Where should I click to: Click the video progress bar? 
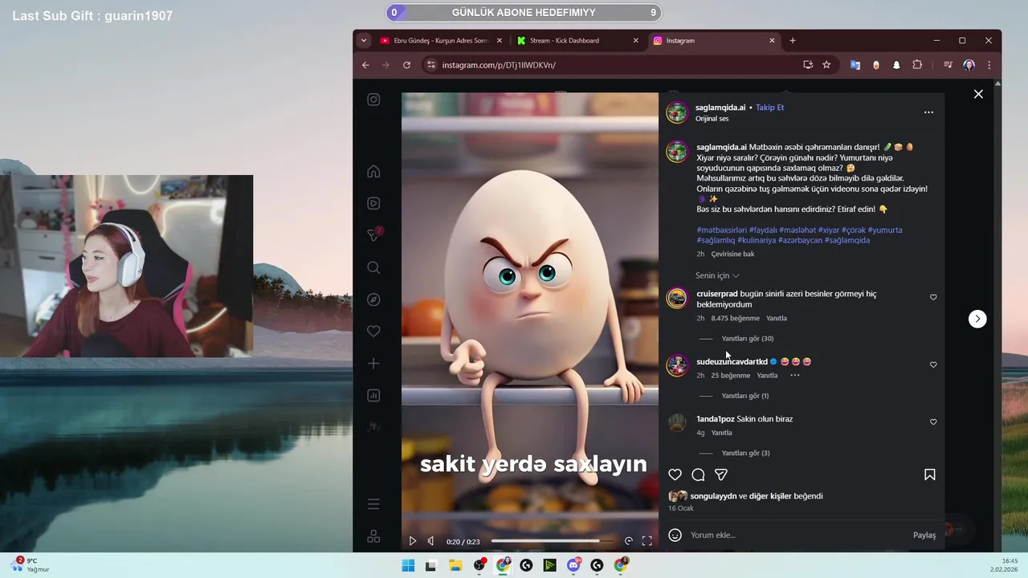553,541
